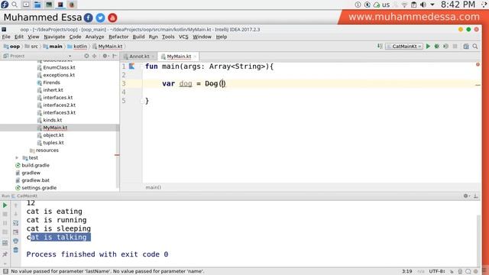Click the Make Project build icon
Viewport: 489px width, 275px height.
pos(380,46)
